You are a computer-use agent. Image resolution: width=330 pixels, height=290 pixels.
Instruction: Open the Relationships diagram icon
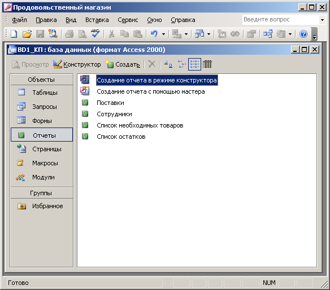pos(268,34)
